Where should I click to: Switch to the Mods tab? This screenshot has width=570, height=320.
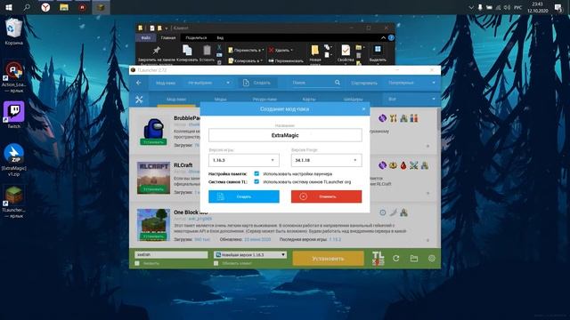click(220, 99)
